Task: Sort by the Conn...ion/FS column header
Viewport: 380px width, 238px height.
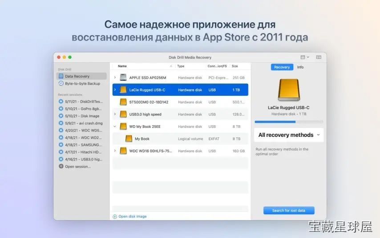Action: tap(217, 66)
